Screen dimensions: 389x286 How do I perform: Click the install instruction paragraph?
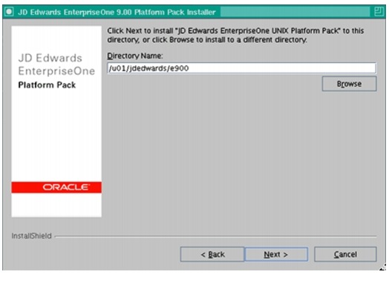click(235, 35)
